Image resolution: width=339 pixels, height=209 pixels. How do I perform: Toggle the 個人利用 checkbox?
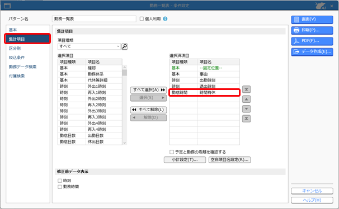tap(142, 19)
